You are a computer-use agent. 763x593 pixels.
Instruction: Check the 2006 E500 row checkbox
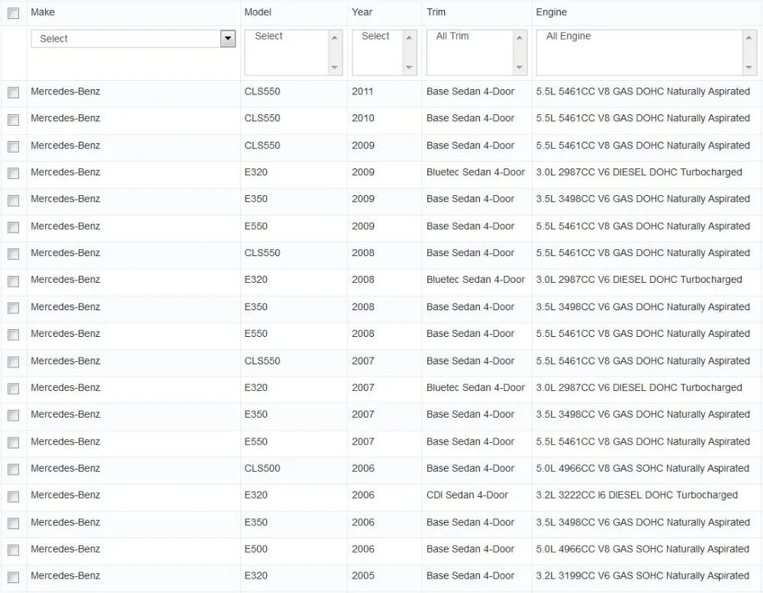click(14, 550)
